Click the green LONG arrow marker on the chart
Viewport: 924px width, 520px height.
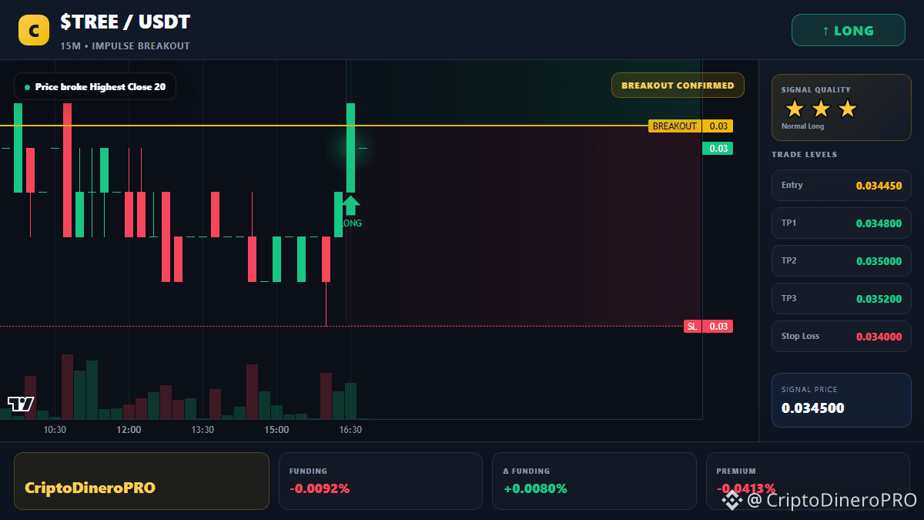[350, 205]
